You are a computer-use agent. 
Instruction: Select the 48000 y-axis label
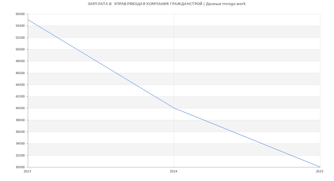[21, 61]
